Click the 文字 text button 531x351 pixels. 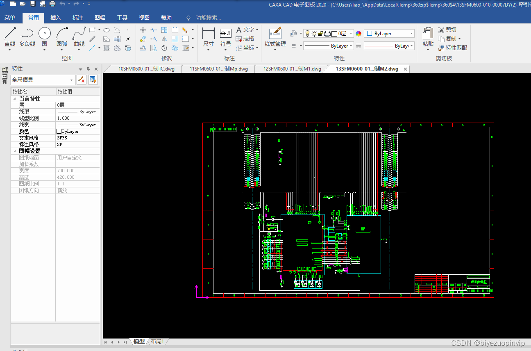click(247, 30)
